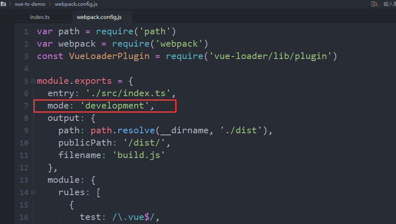The height and width of the screenshot is (224, 396).
Task: Place cursor on __dirname in line 9
Action: click(189, 131)
